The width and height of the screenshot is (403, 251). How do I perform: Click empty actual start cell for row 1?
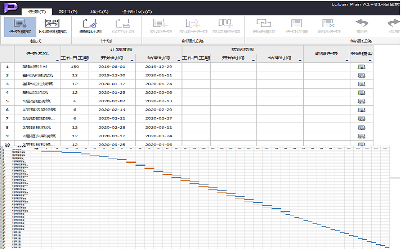point(233,67)
